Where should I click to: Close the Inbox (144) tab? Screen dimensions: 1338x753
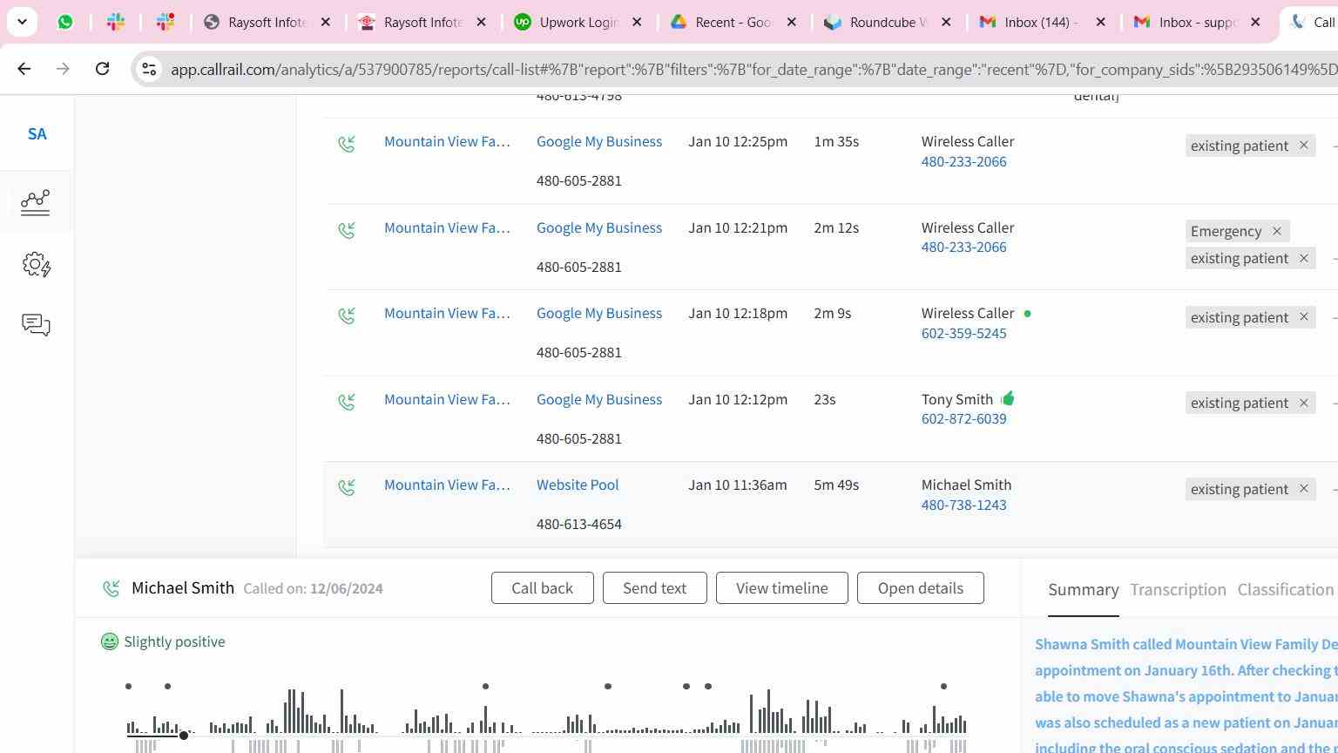[x=1100, y=22]
